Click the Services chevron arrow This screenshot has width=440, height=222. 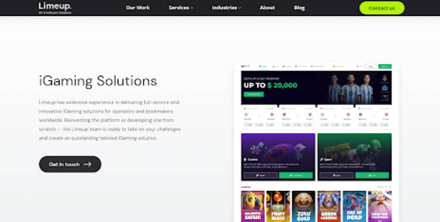[192, 8]
